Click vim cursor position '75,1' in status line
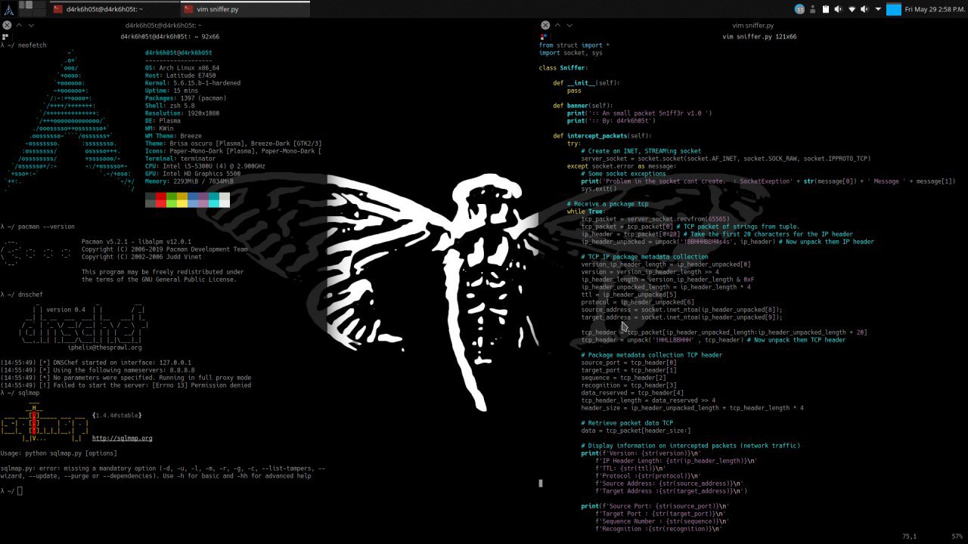The width and height of the screenshot is (968, 544). [909, 536]
